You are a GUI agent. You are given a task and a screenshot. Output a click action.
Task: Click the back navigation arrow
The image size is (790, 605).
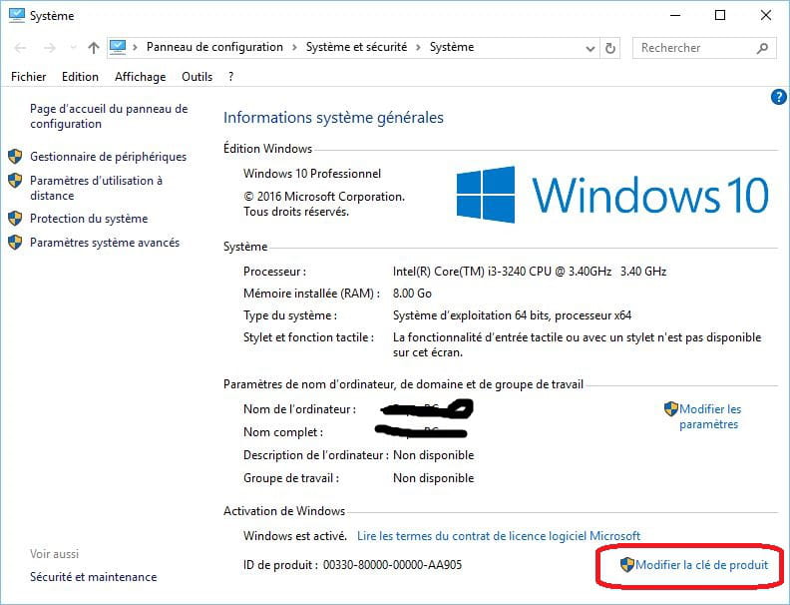(20, 48)
